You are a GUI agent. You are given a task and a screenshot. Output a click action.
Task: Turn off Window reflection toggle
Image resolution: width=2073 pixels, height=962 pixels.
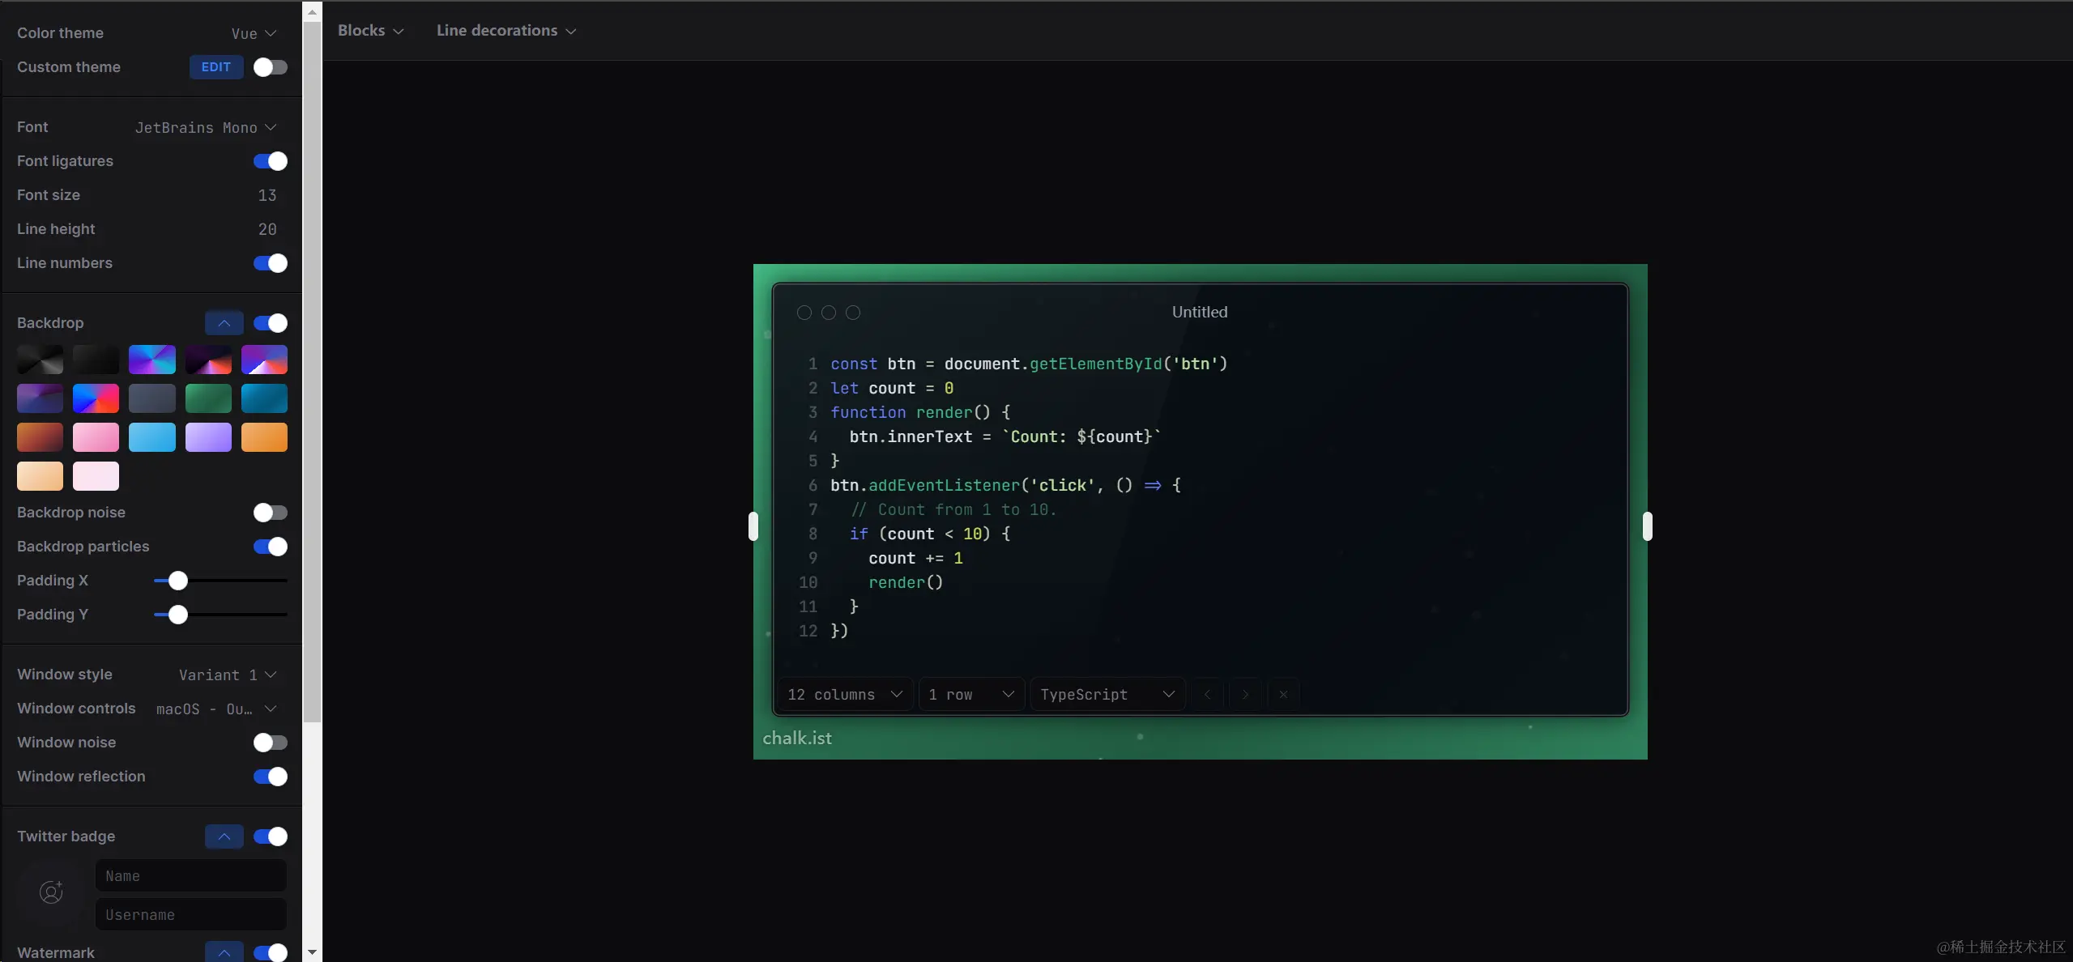coord(270,777)
